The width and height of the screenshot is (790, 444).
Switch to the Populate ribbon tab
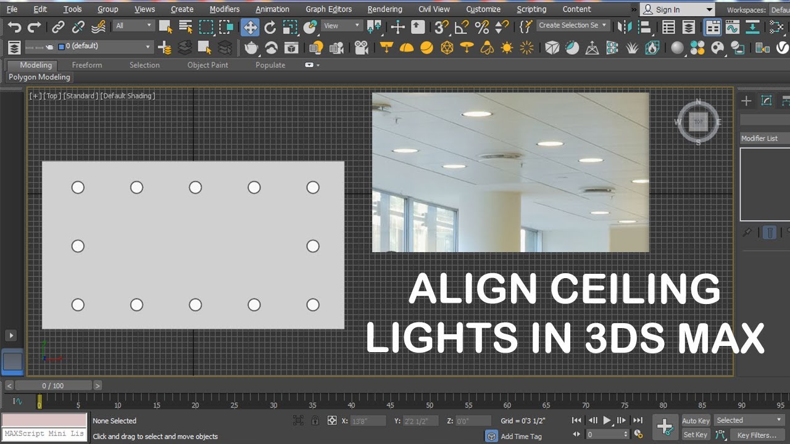tap(270, 65)
